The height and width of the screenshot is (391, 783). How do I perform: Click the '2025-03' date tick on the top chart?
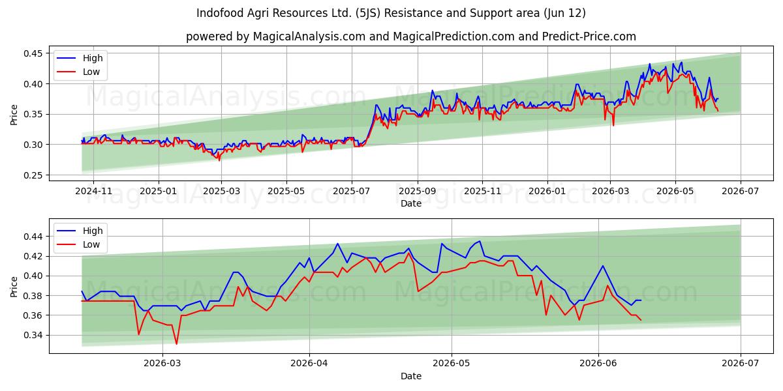pos(221,191)
